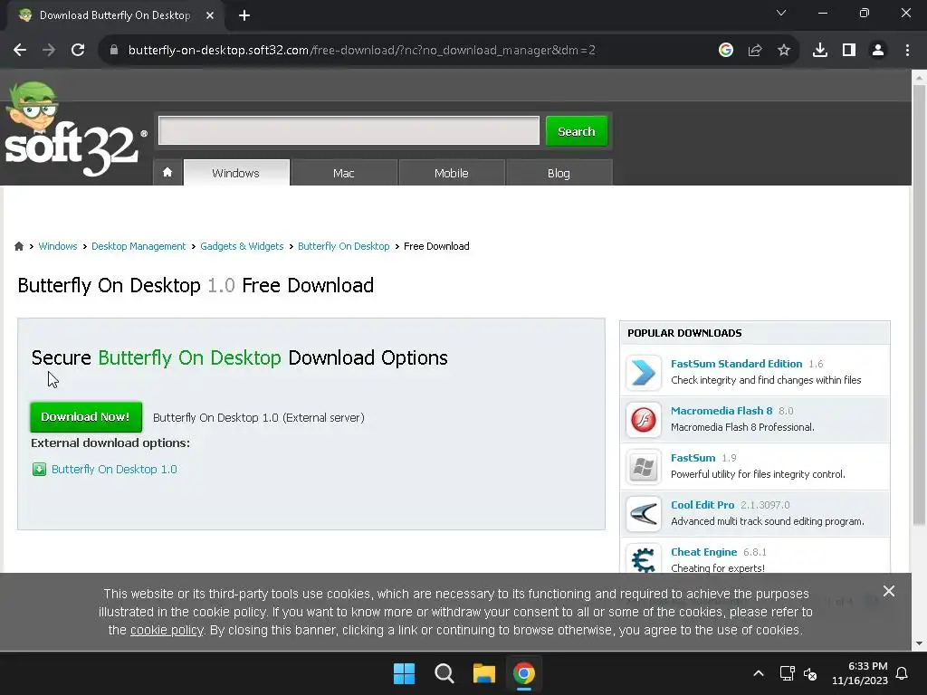Click the FastSum 1.9 Windows-flag icon
This screenshot has height=695, width=927.
pos(644,467)
